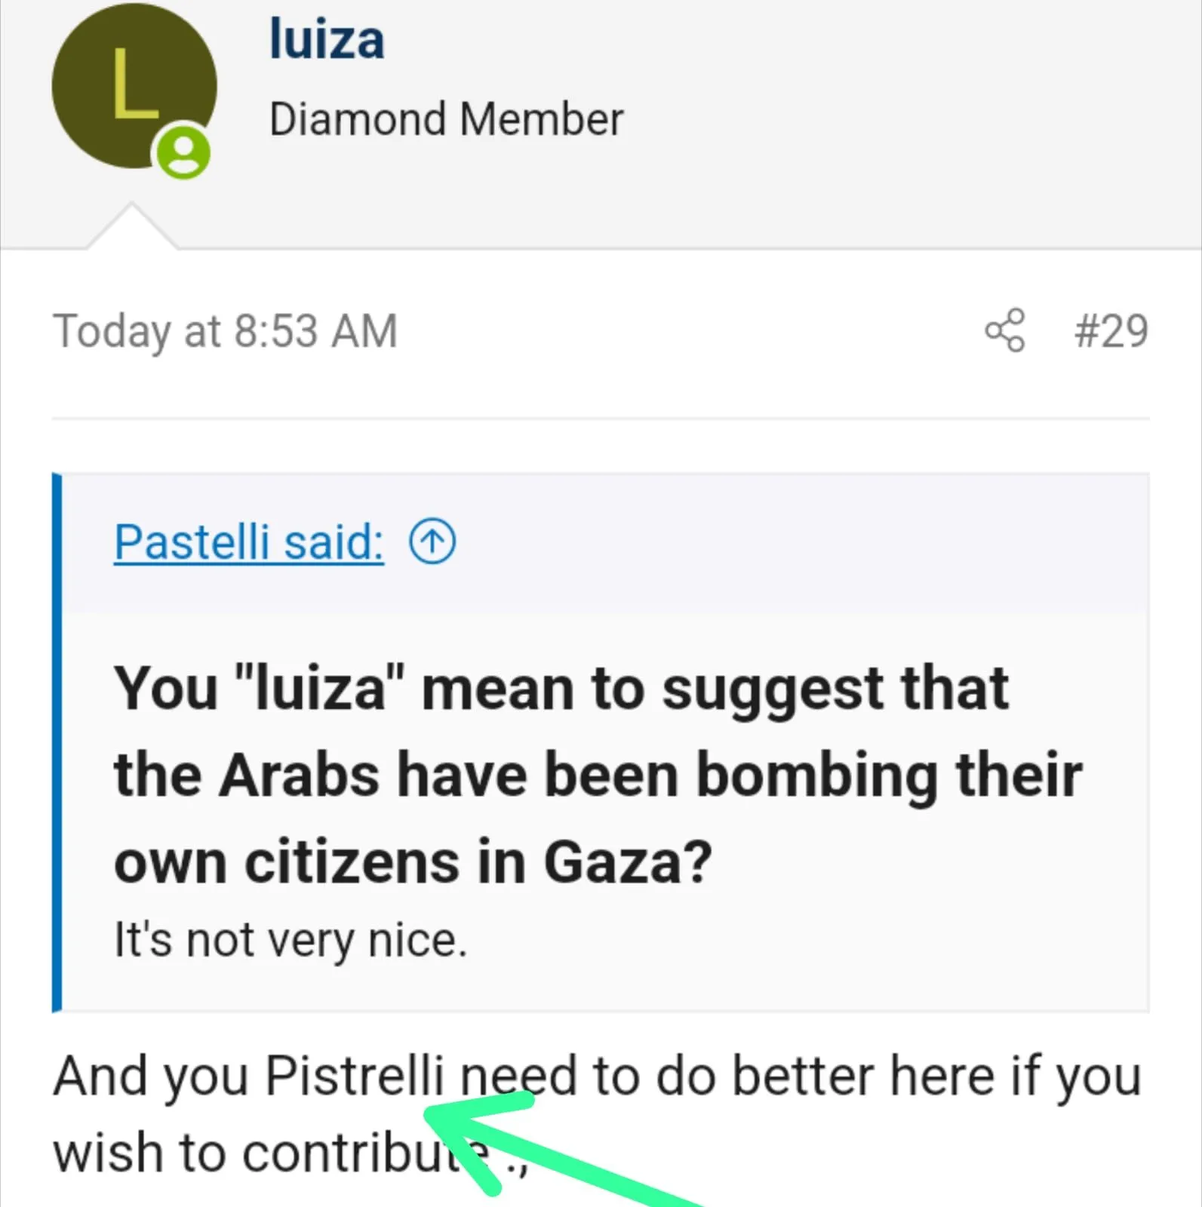Click the triangular pointer below the avatar
Image resolution: width=1202 pixels, height=1207 pixels.
(132, 226)
